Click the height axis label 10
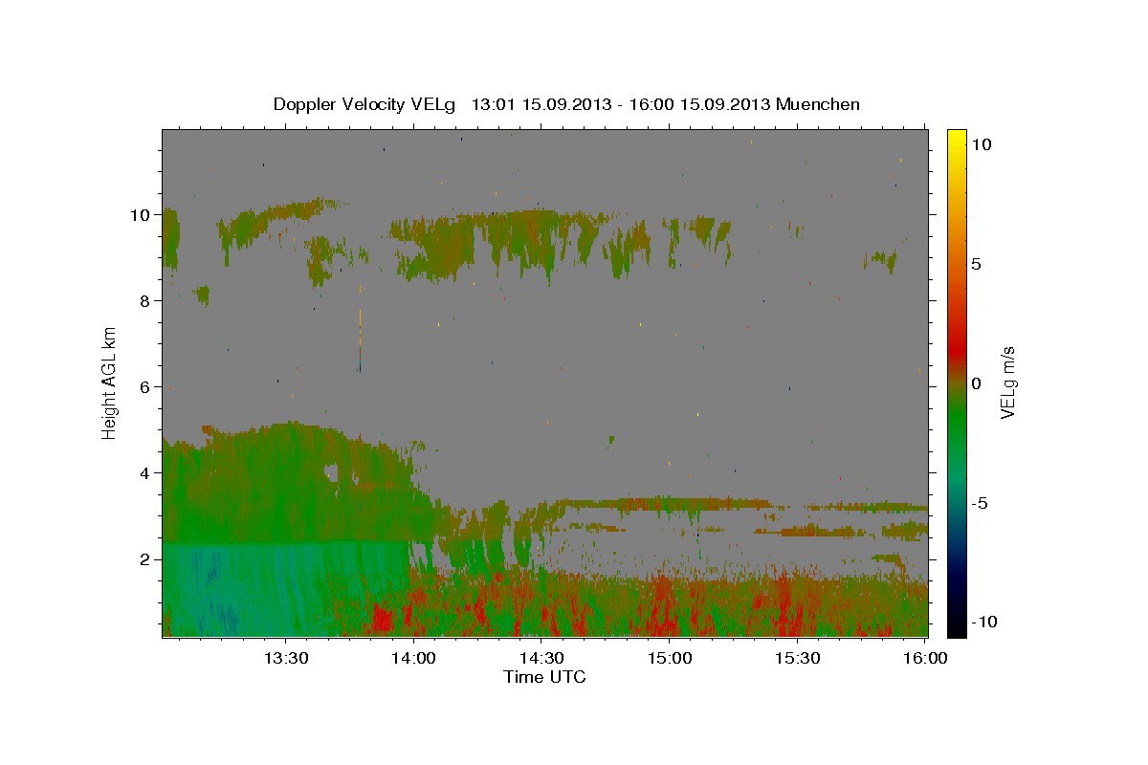This screenshot has width=1148, height=765. point(142,215)
